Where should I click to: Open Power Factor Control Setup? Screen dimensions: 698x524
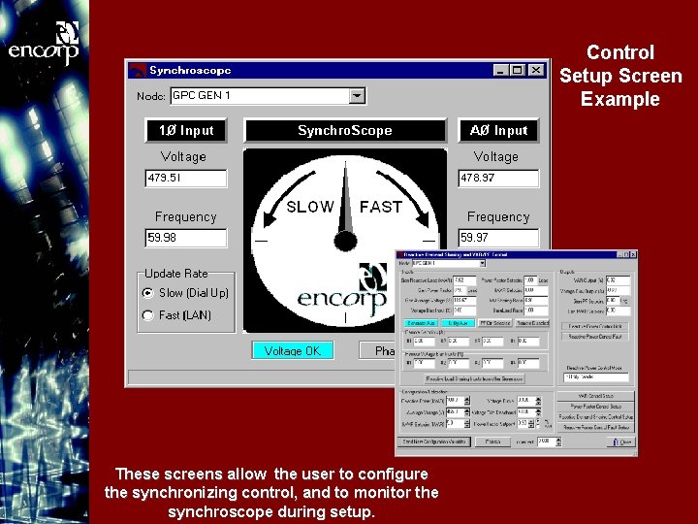click(595, 407)
